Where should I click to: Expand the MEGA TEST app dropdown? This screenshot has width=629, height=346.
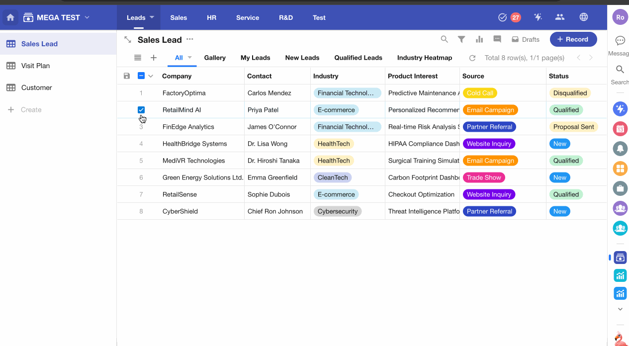[87, 17]
